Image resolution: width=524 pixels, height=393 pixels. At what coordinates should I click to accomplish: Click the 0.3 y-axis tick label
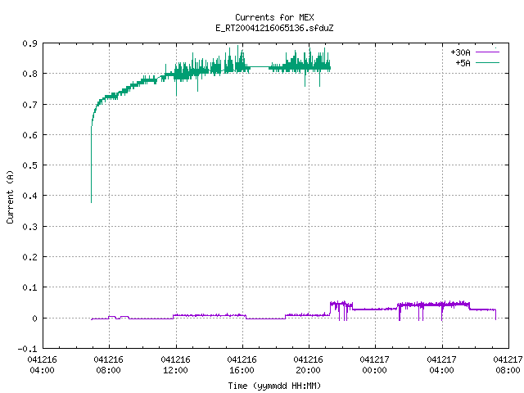tap(29, 227)
